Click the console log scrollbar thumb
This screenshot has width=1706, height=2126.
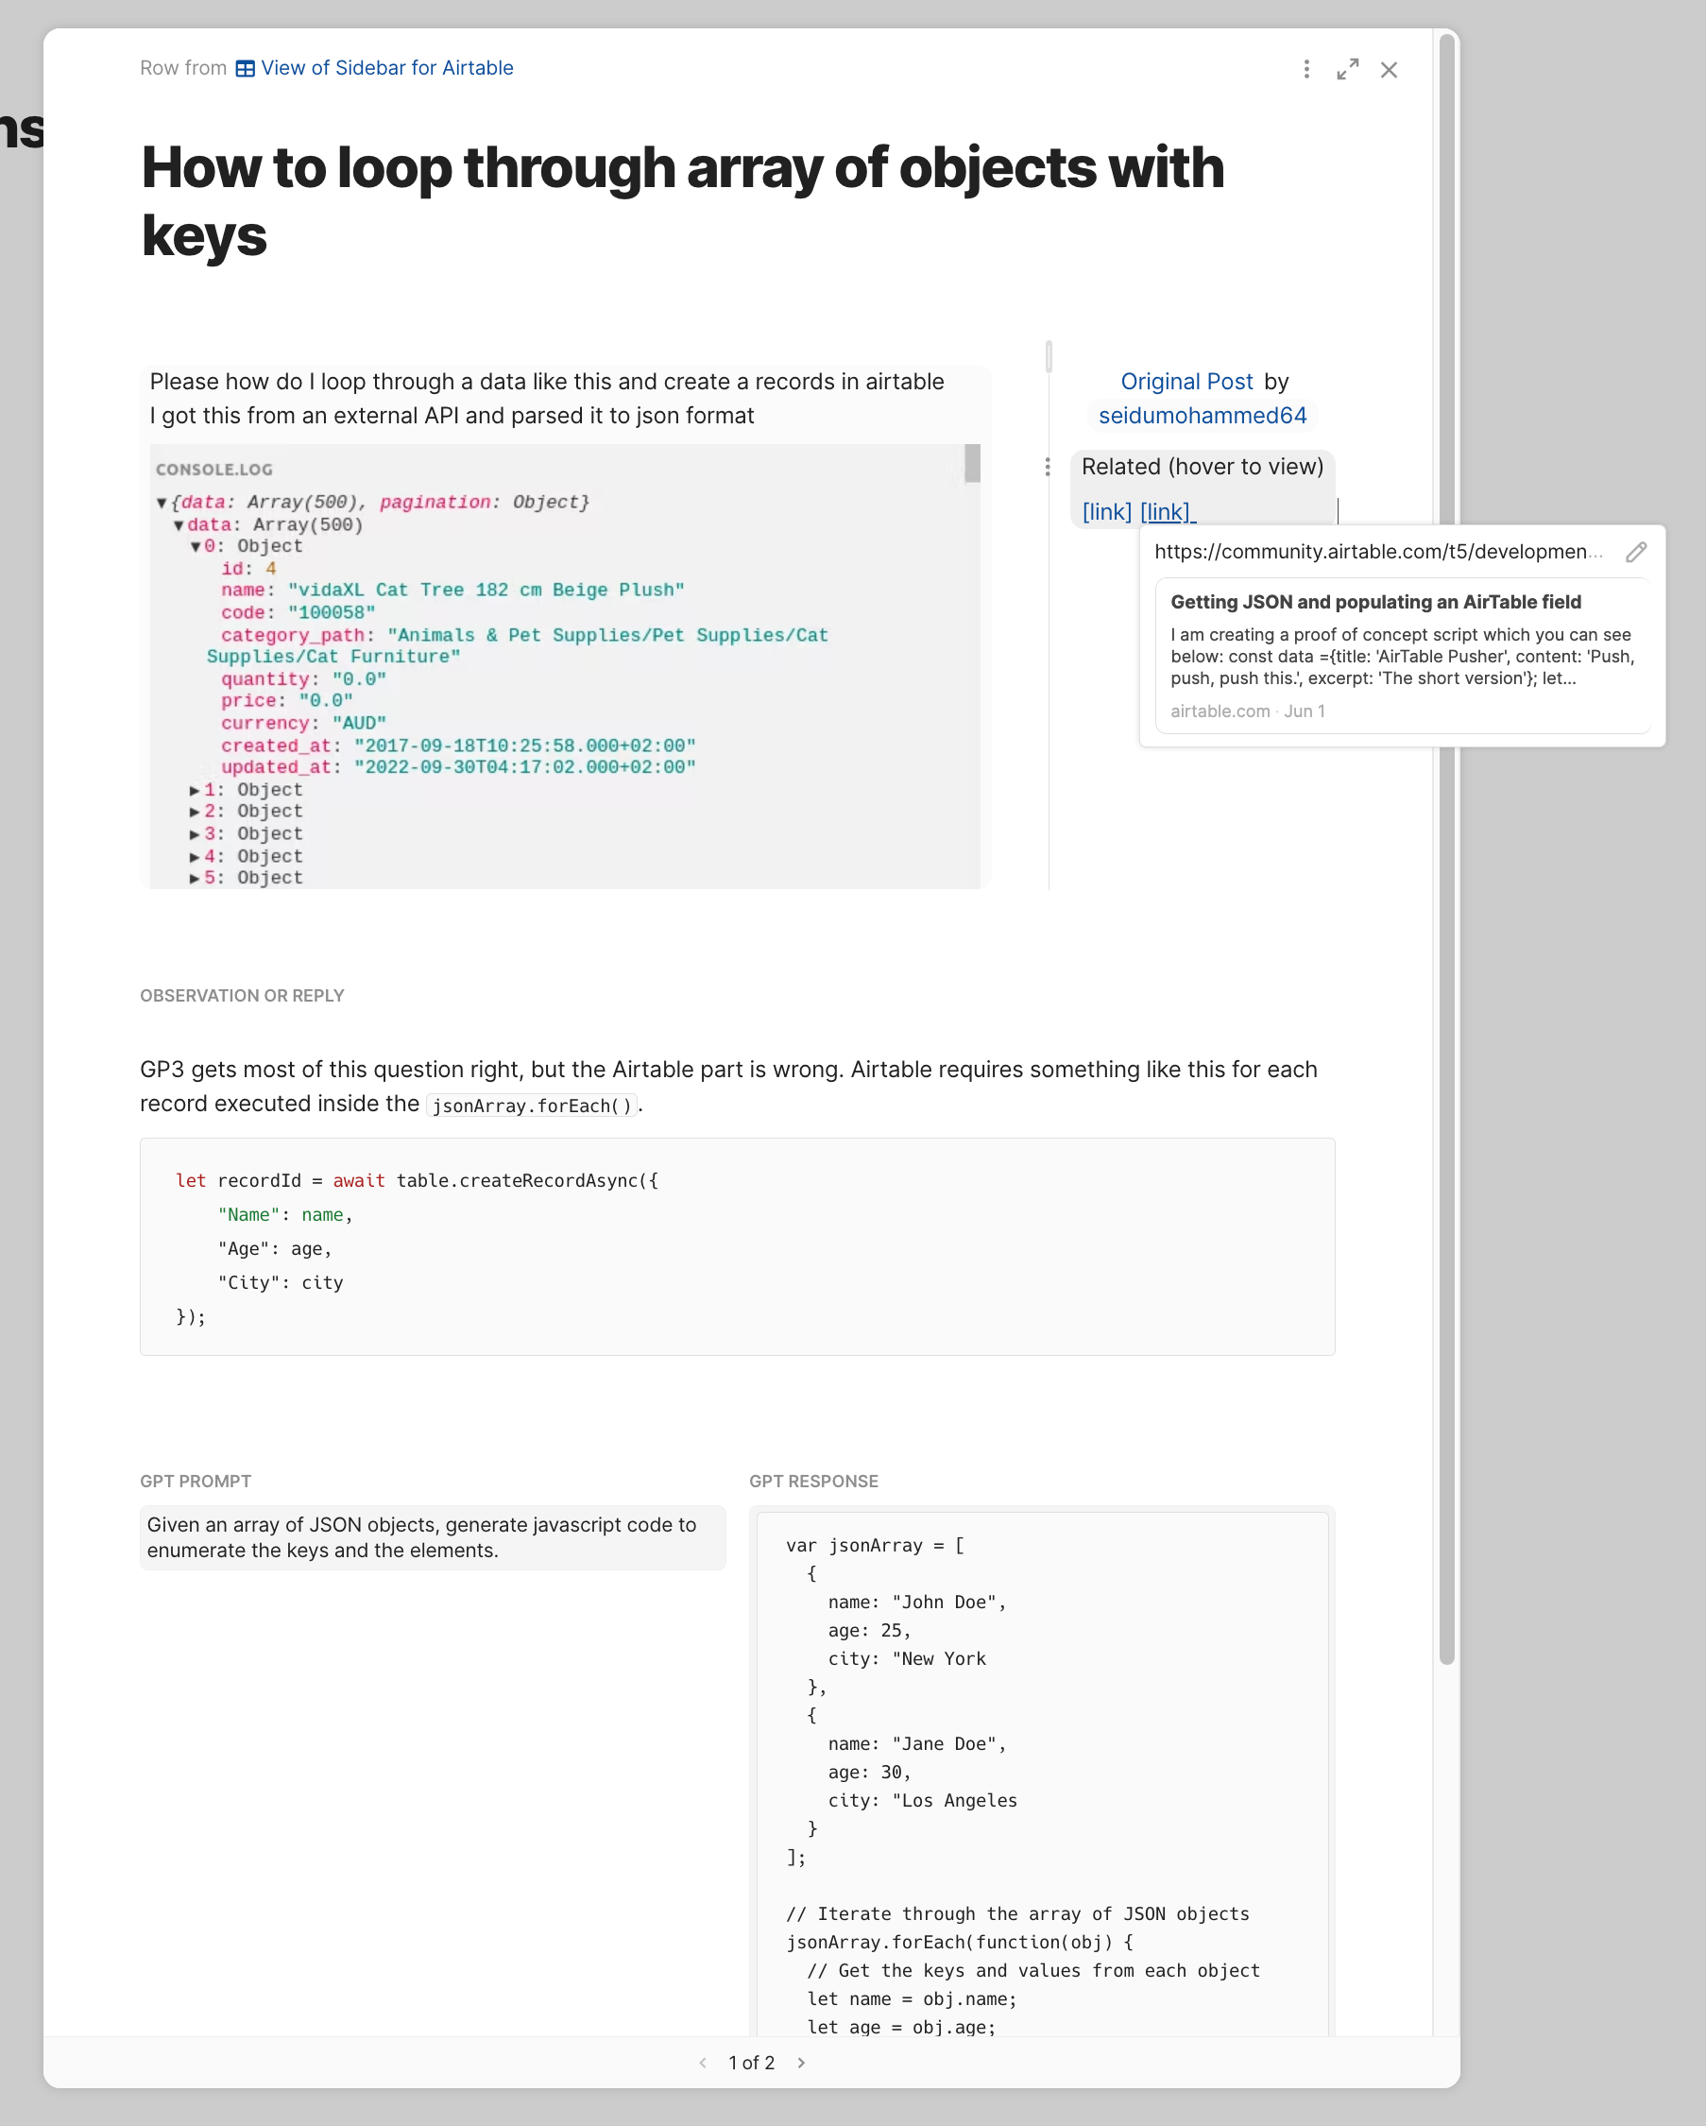[972, 463]
